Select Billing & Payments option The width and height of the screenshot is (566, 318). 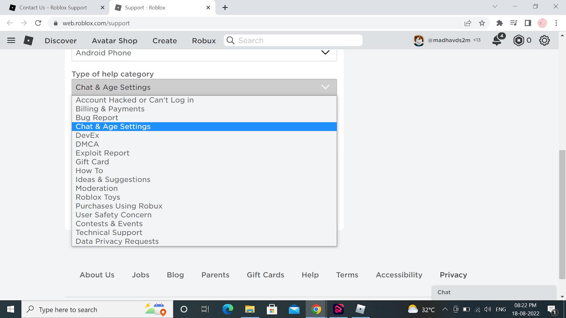(x=110, y=109)
